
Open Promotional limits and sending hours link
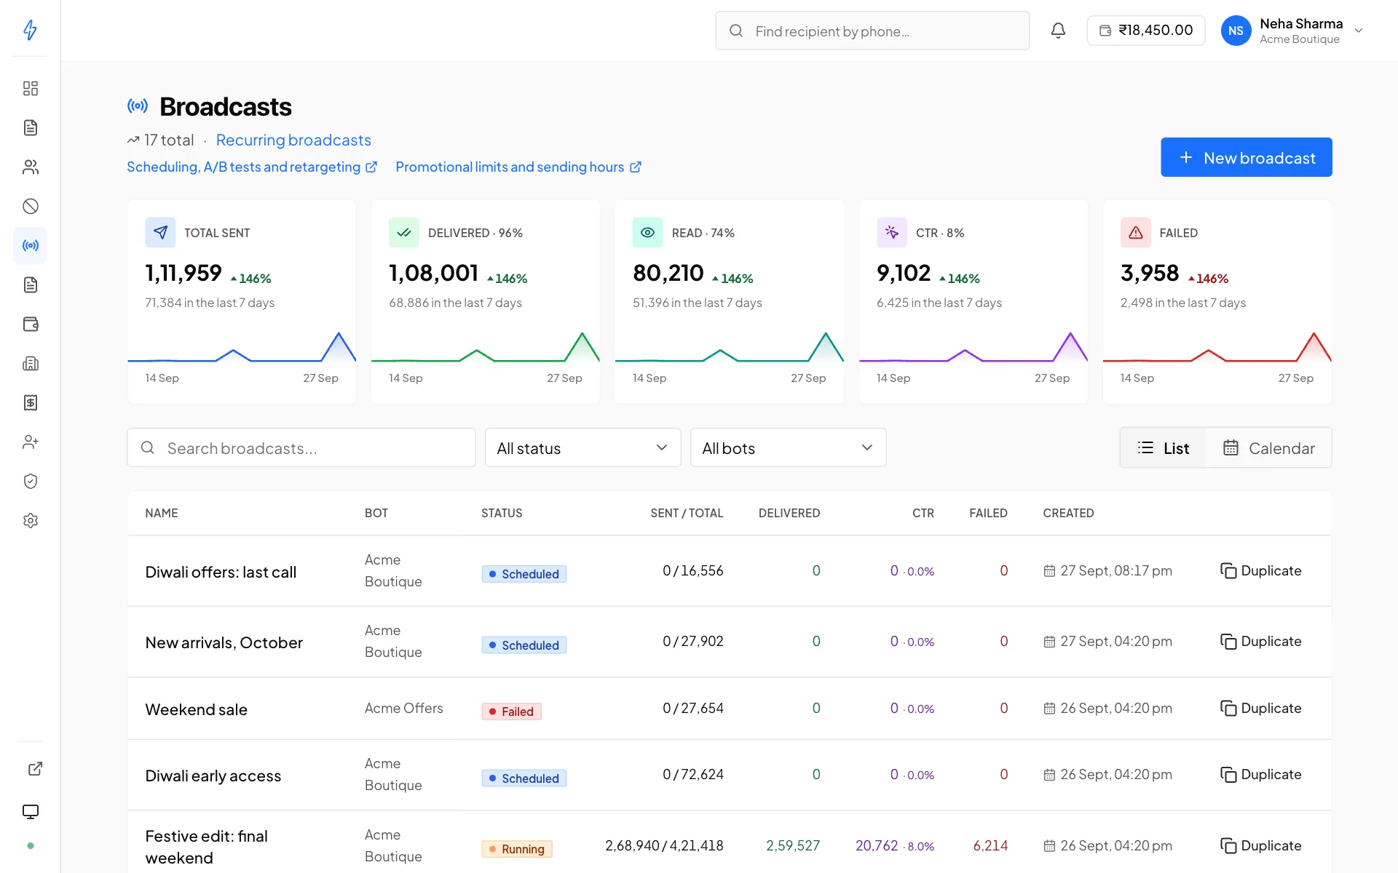[518, 167]
